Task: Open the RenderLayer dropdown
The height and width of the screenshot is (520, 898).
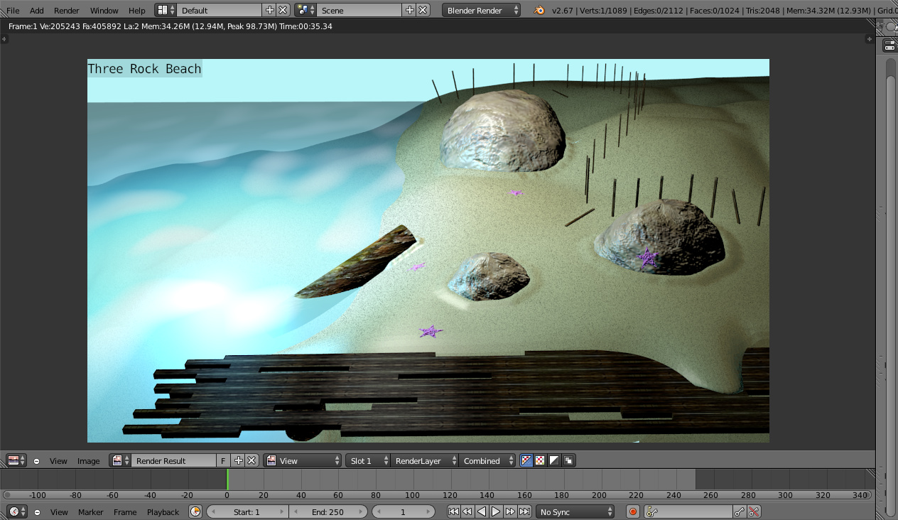Action: pos(425,460)
